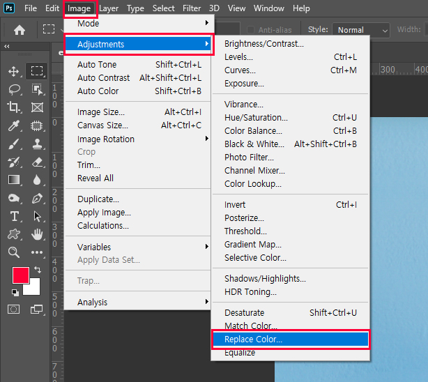Expand the Variables submenu

(x=137, y=247)
